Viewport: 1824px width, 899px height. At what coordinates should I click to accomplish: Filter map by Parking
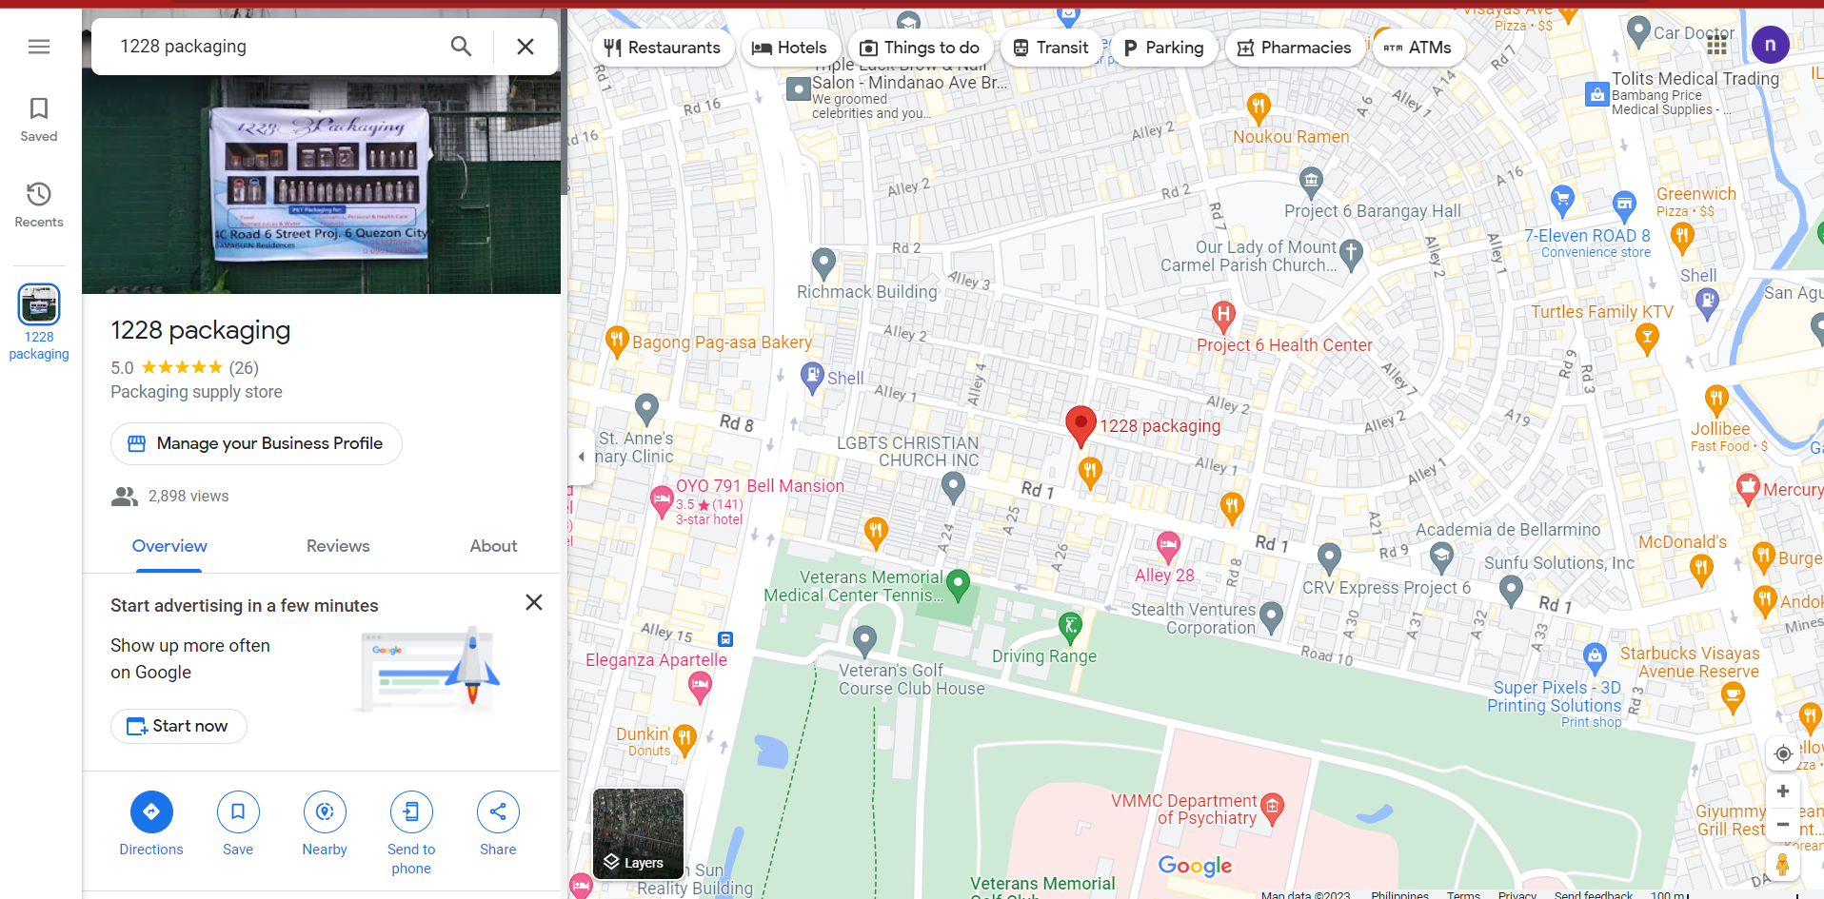[1163, 48]
